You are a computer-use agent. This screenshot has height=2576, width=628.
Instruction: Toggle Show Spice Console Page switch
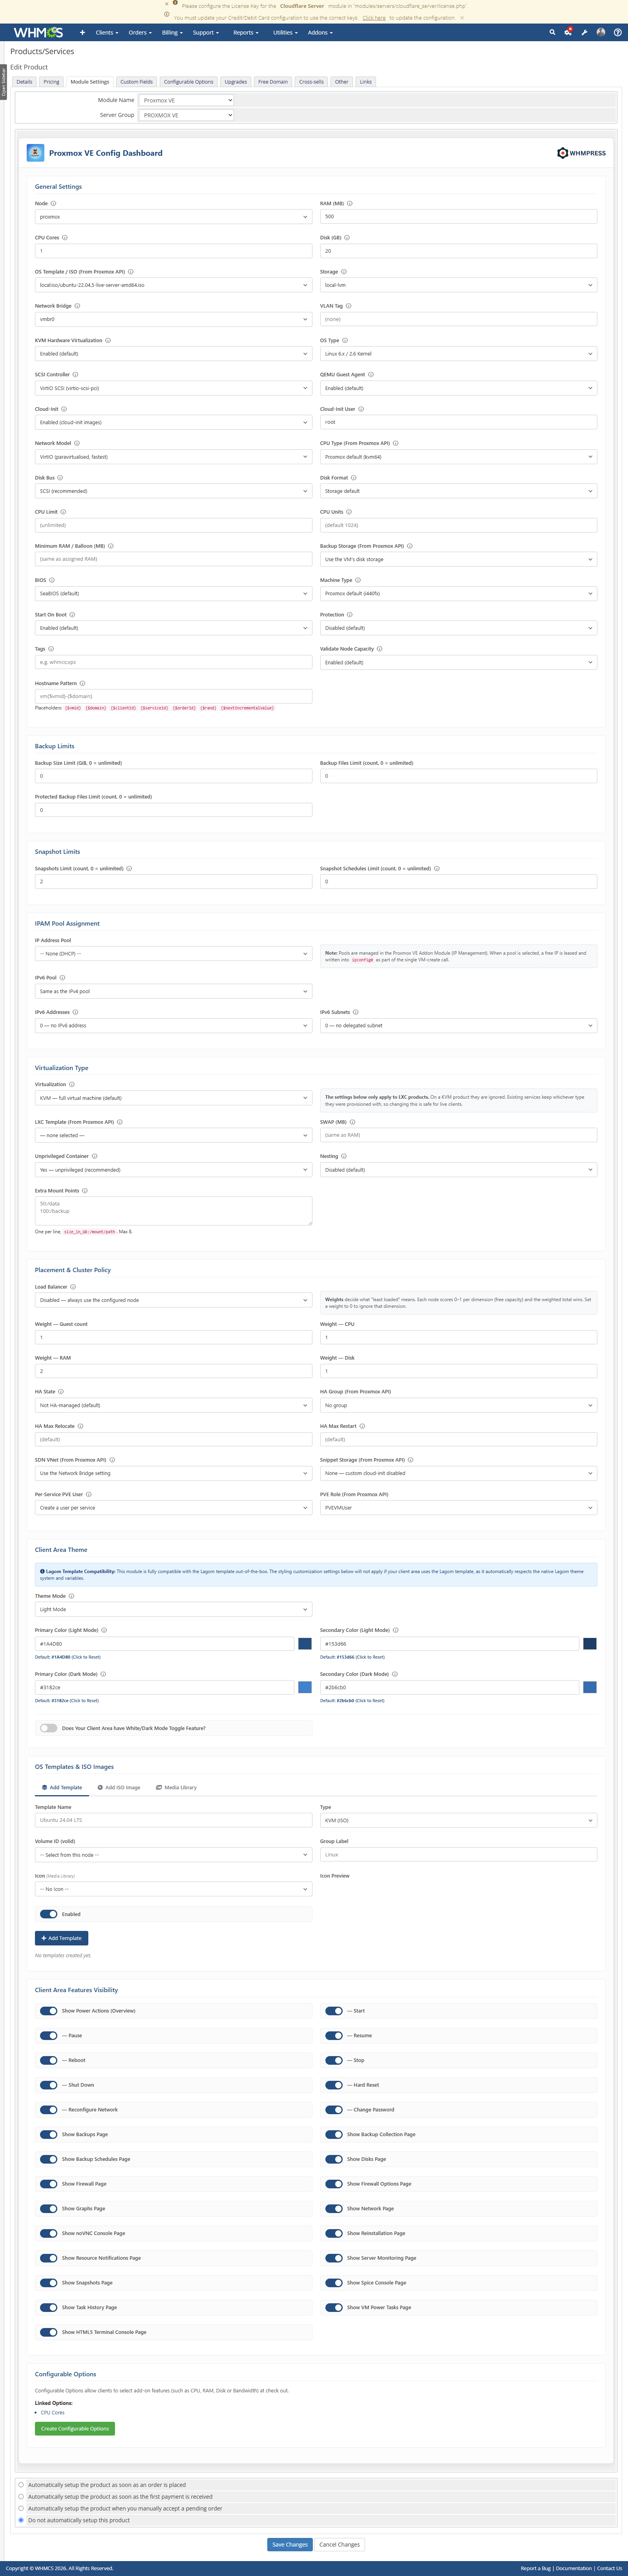334,2283
